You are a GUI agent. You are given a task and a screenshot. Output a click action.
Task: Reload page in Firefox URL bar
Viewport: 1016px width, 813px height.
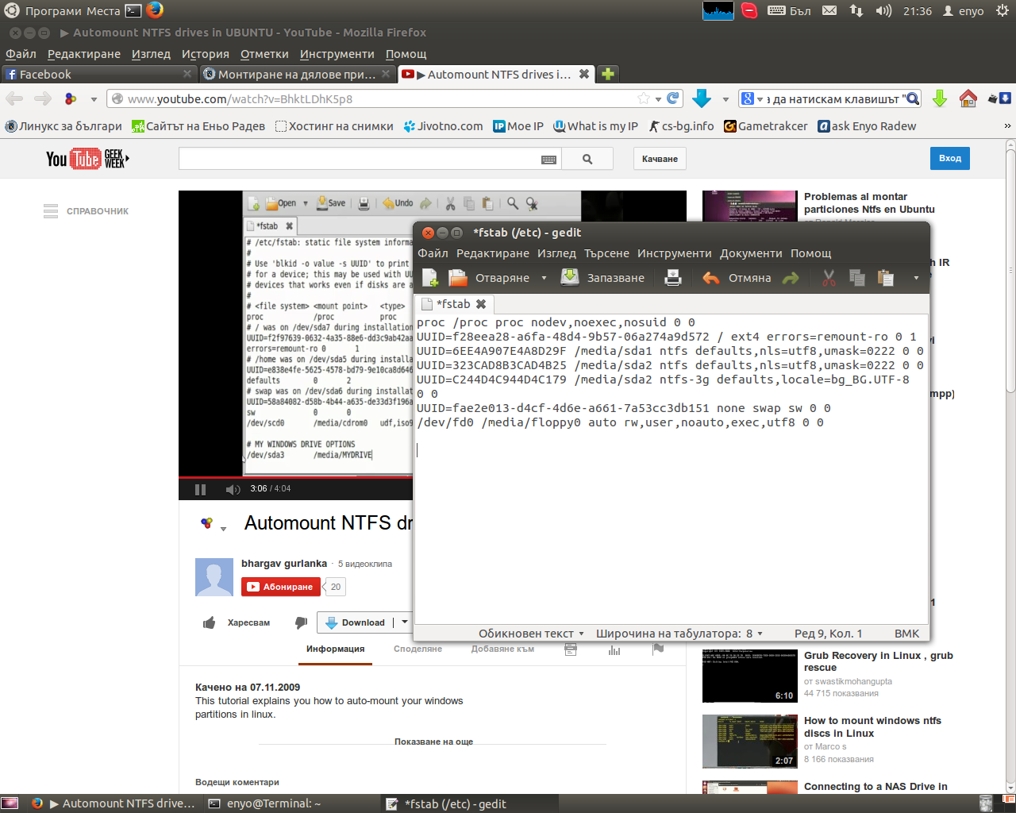[x=673, y=98]
